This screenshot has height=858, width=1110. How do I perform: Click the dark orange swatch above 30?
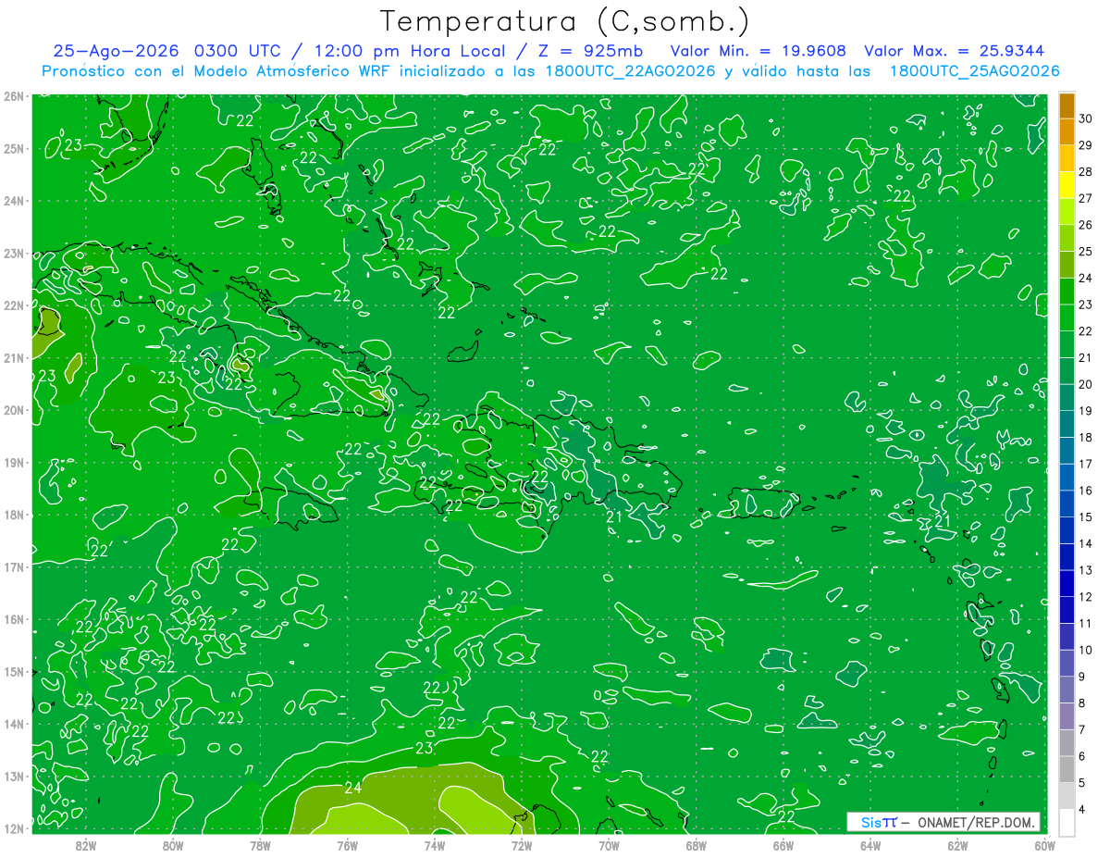[x=1067, y=106]
